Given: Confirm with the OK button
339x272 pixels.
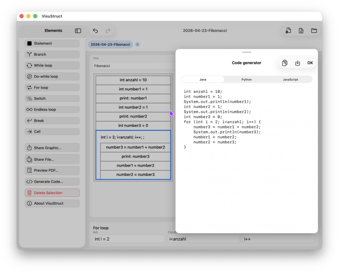Looking at the screenshot, I should click(x=310, y=63).
